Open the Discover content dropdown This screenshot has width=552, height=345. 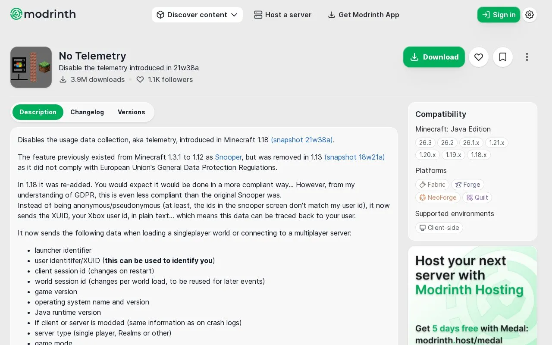(x=197, y=15)
